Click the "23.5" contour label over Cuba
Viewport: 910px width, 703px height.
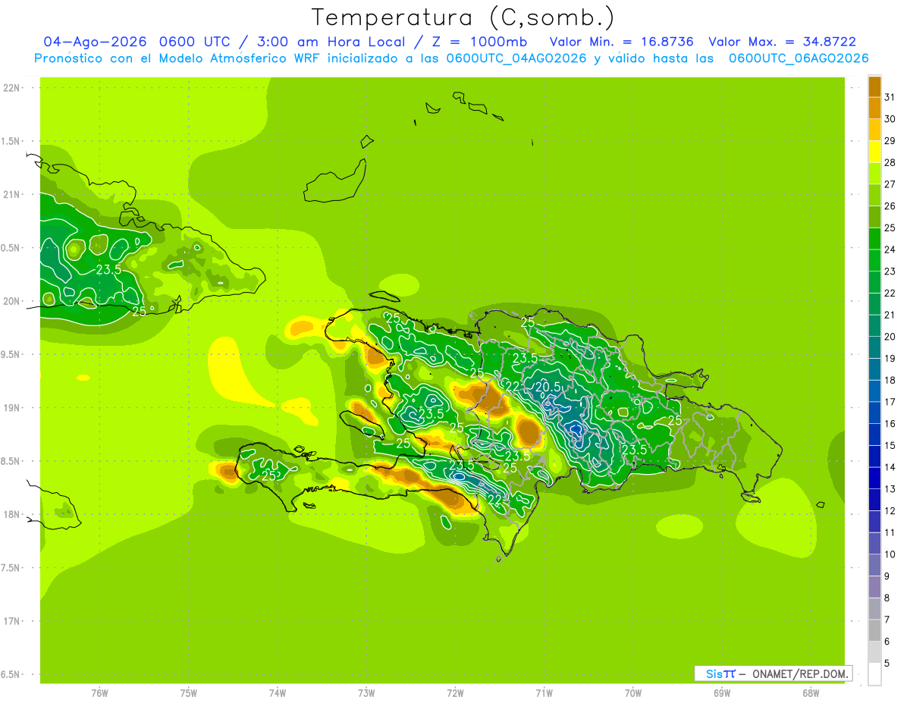108,269
